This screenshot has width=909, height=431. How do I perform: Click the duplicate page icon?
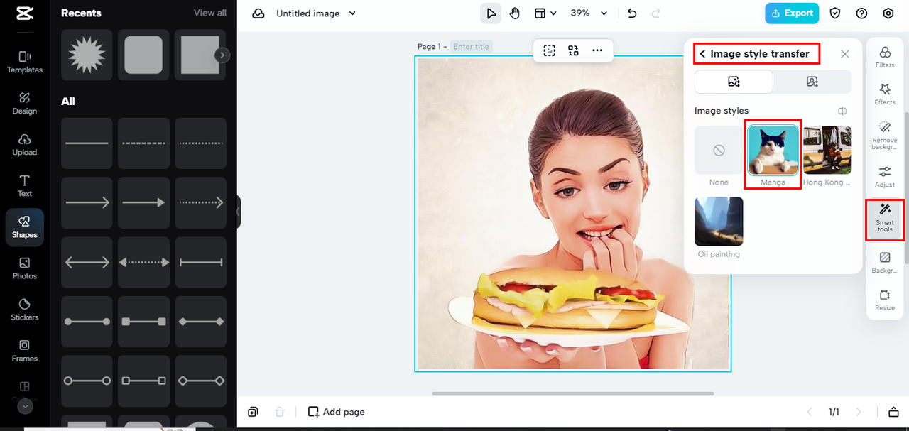click(x=254, y=412)
